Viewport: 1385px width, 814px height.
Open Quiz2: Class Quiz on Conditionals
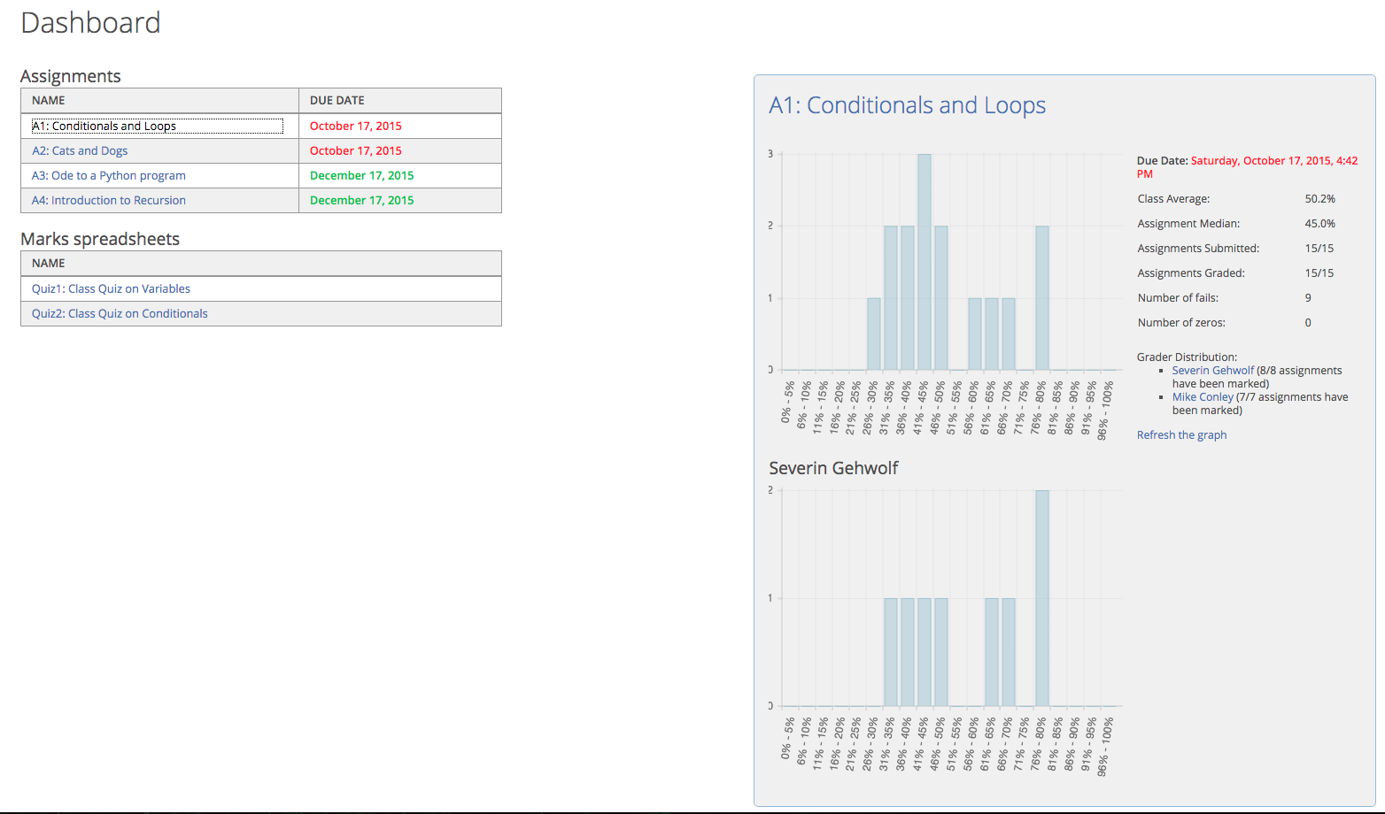click(x=120, y=313)
